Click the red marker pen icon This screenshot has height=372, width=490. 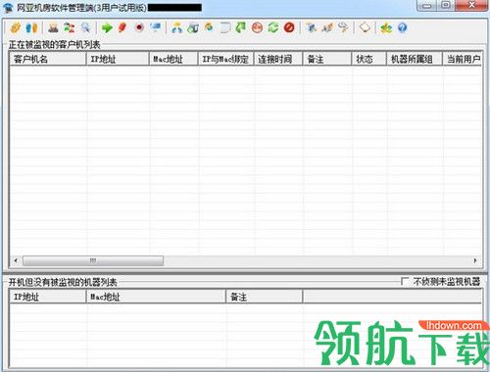pyautogui.click(x=122, y=27)
